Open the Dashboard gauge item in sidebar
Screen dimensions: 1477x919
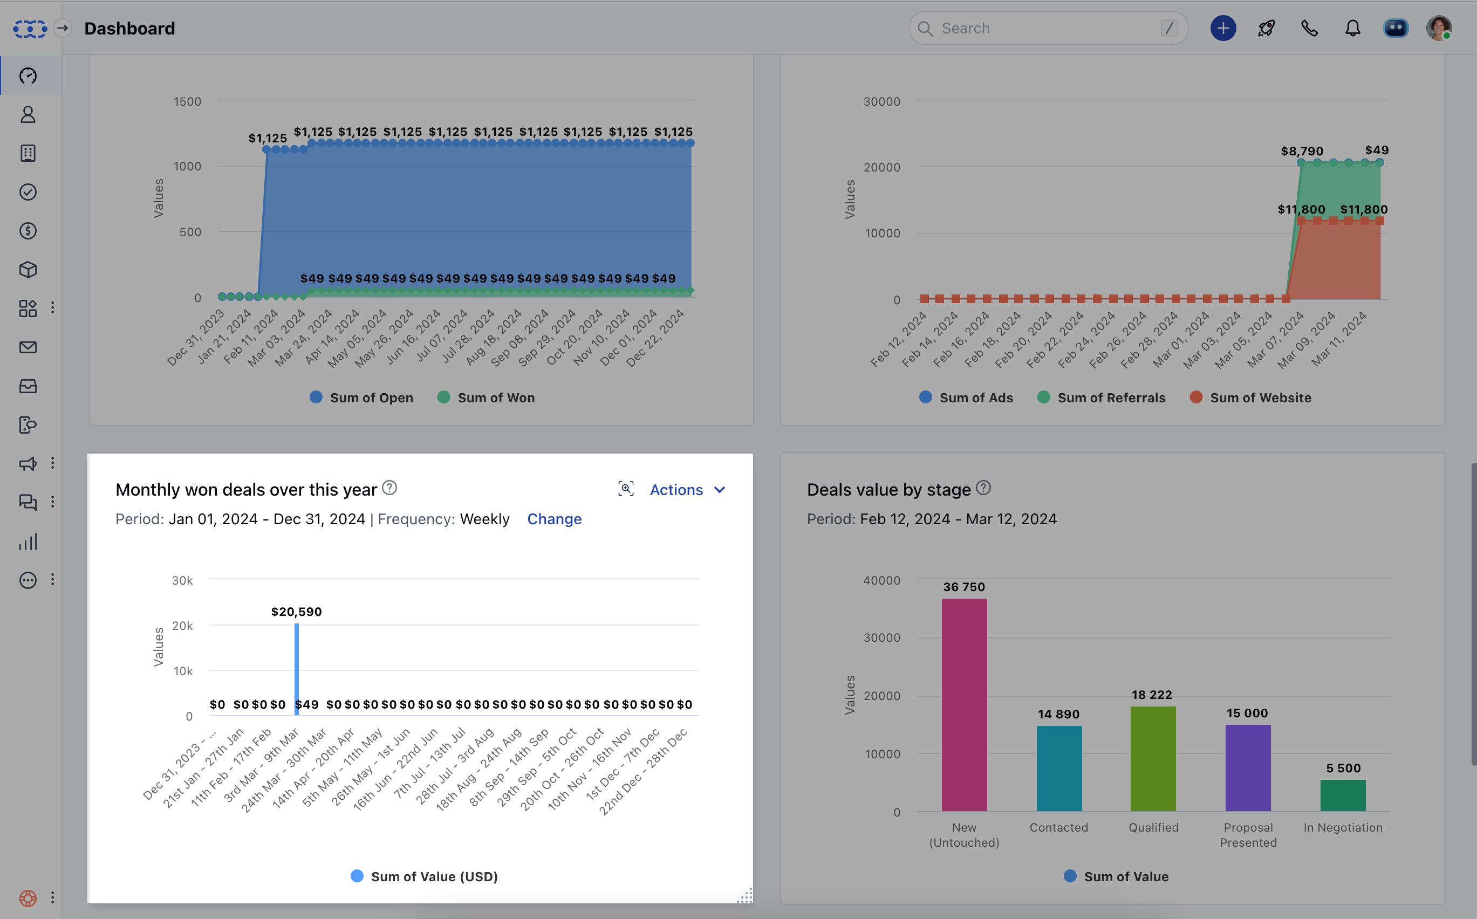tap(28, 76)
